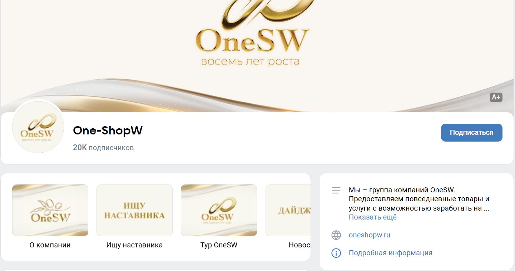515x271 pixels.
Task: Open Подробная информация details link
Action: point(391,253)
